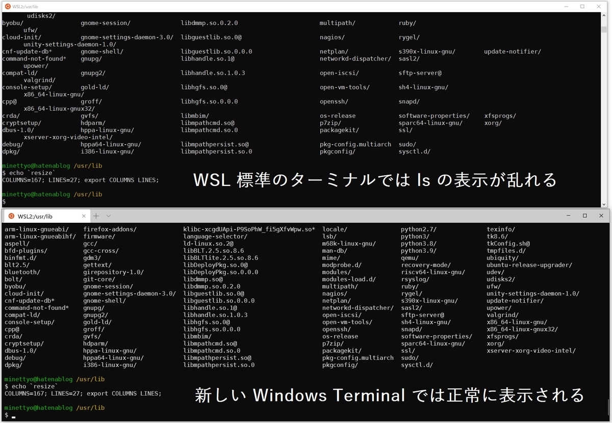Viewport: 612px width, 423px height.
Task: Click the texinfo/ directory entry
Action: (x=501, y=229)
